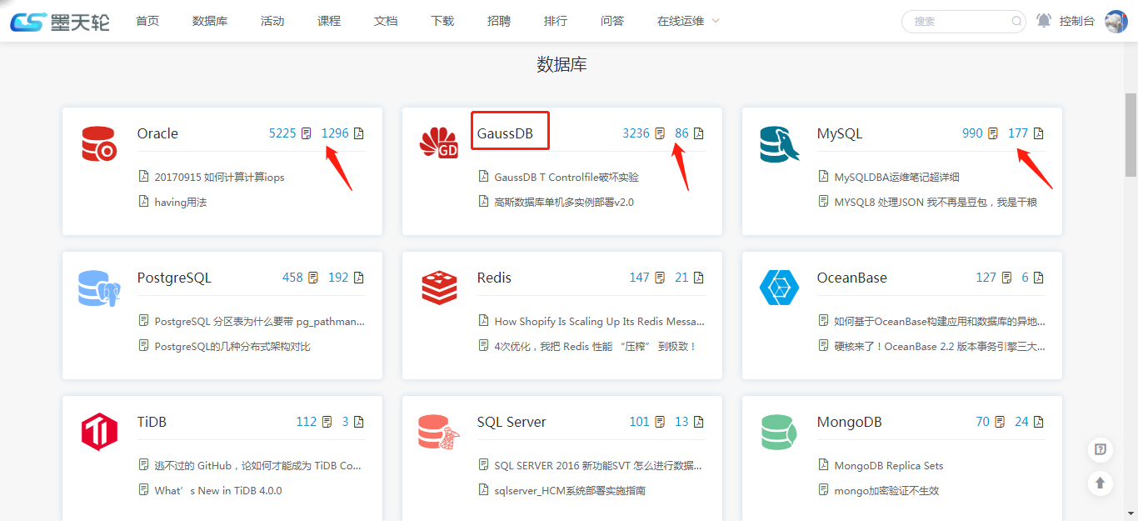Expand the 在线运维 dropdown menu
Screen dimensions: 1138x521
coord(688,21)
